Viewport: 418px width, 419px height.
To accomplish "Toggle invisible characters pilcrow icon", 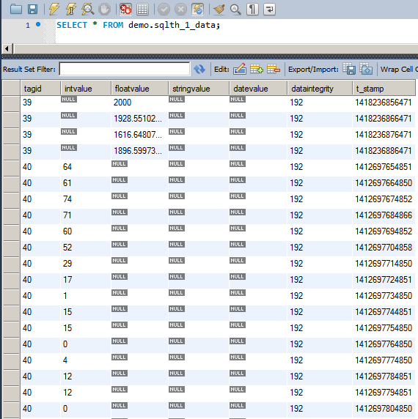I will pos(252,10).
